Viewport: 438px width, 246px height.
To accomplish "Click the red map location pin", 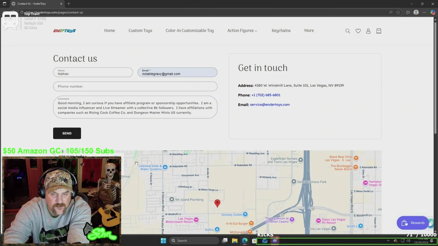I will (x=217, y=204).
